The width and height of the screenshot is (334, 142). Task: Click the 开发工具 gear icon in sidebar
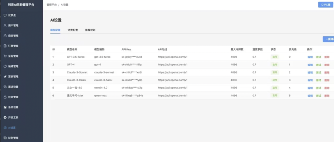click(5, 117)
